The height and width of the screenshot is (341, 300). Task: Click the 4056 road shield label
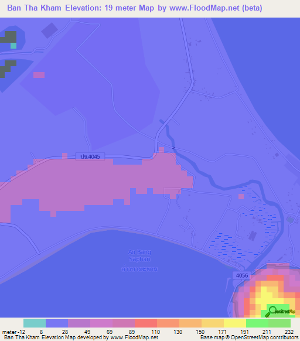(242, 275)
